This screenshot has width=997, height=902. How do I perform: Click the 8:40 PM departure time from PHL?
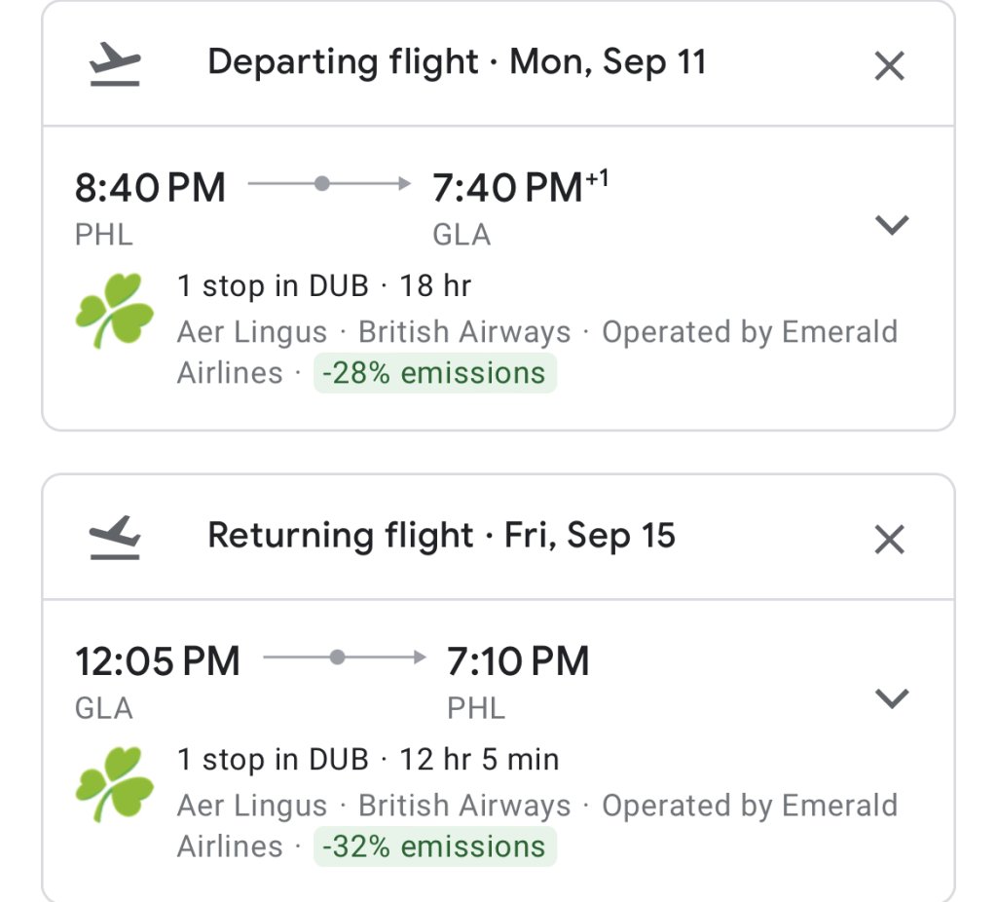coord(150,187)
